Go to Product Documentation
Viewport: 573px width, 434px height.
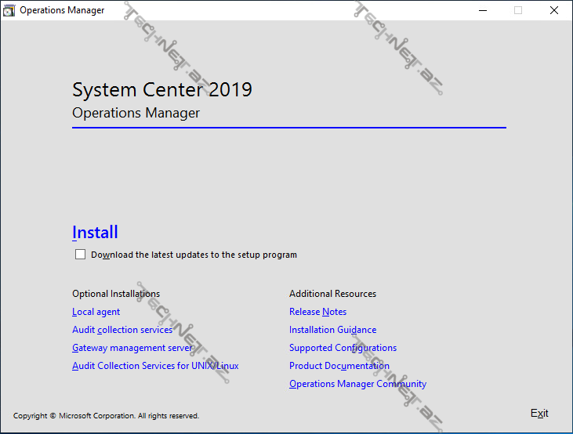pos(339,366)
